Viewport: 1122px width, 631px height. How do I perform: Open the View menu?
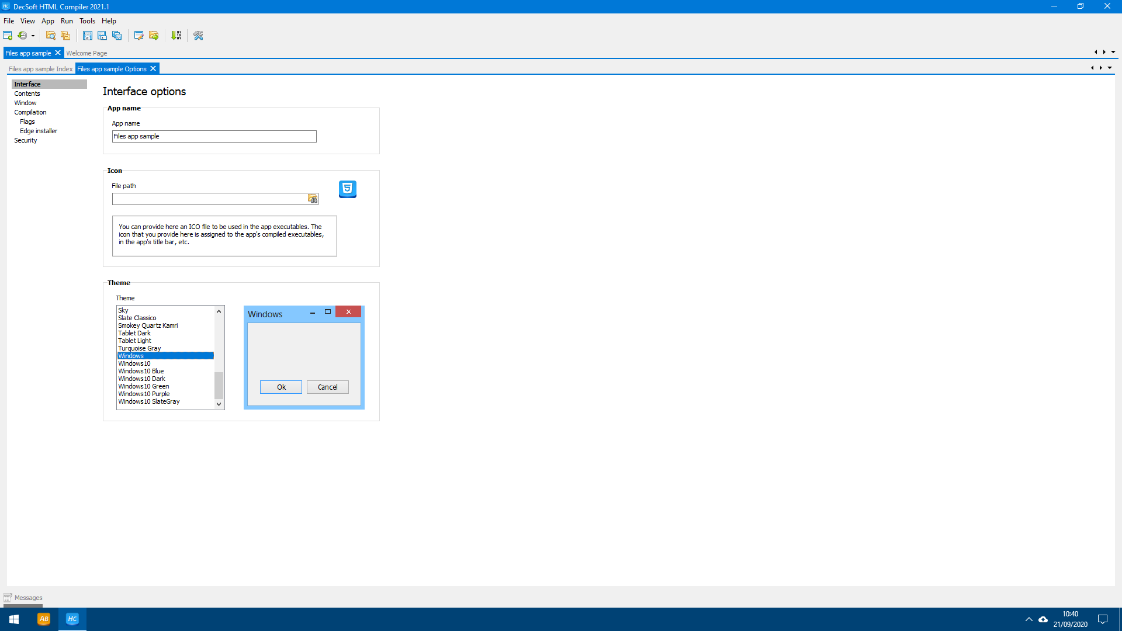tap(27, 21)
